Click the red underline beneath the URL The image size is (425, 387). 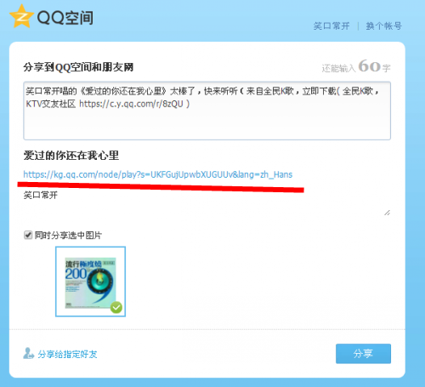[161, 187]
